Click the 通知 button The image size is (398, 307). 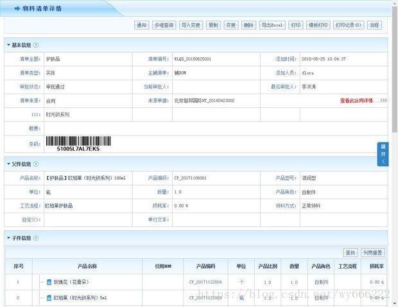pos(141,25)
